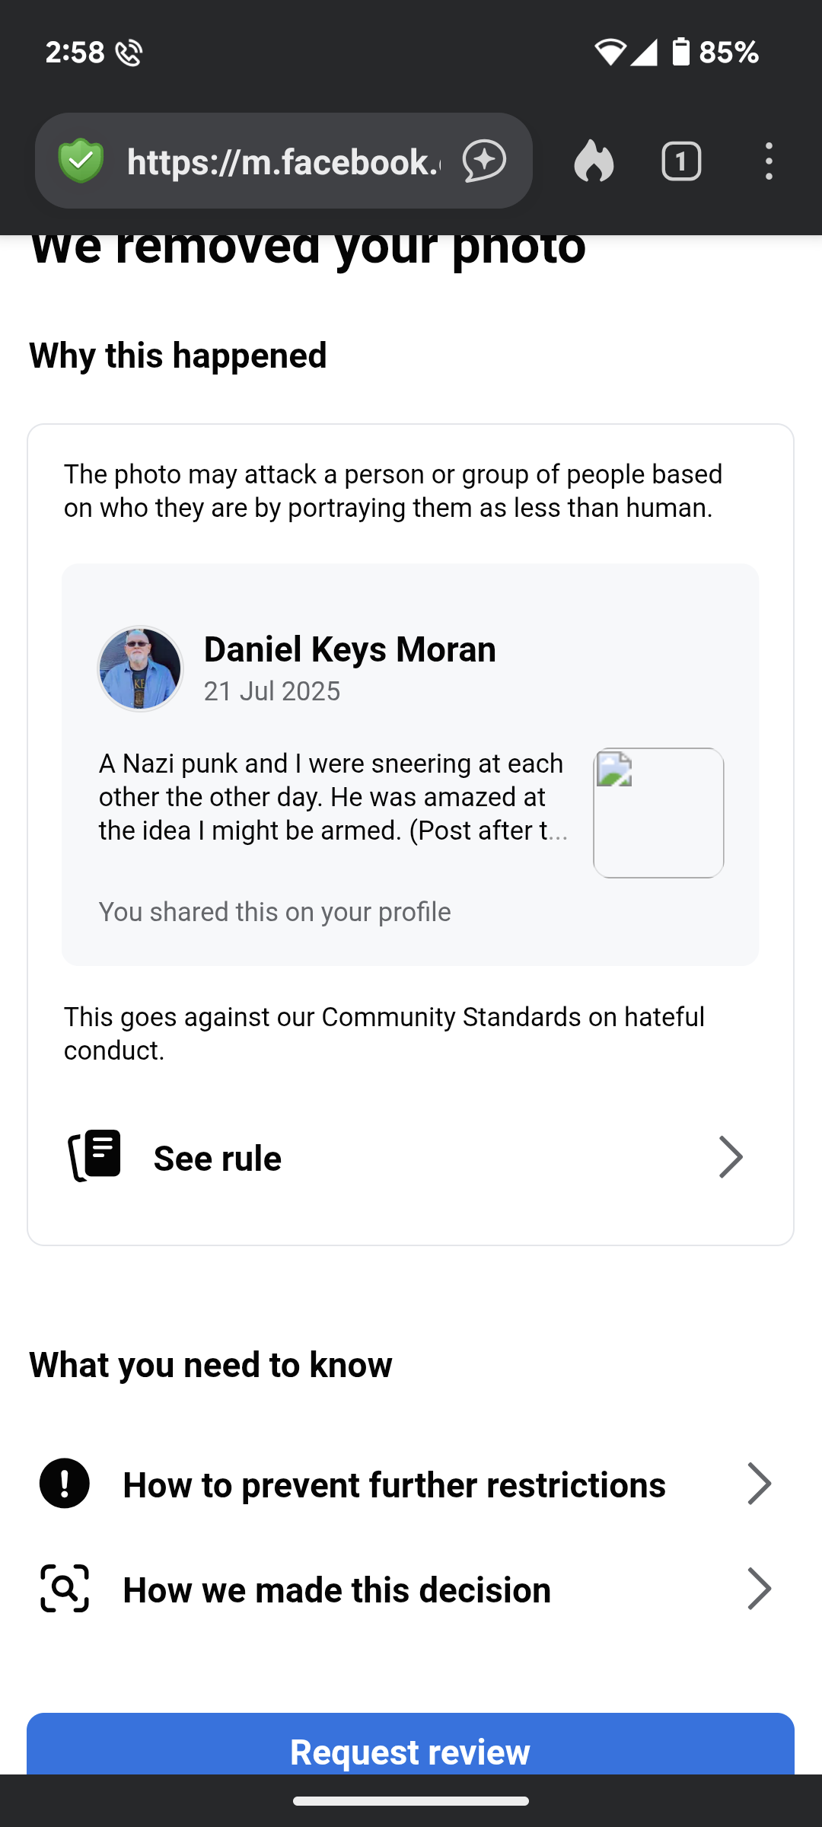Viewport: 822px width, 1827px height.
Task: Tap the green shield privacy icon
Action: pyautogui.click(x=81, y=161)
